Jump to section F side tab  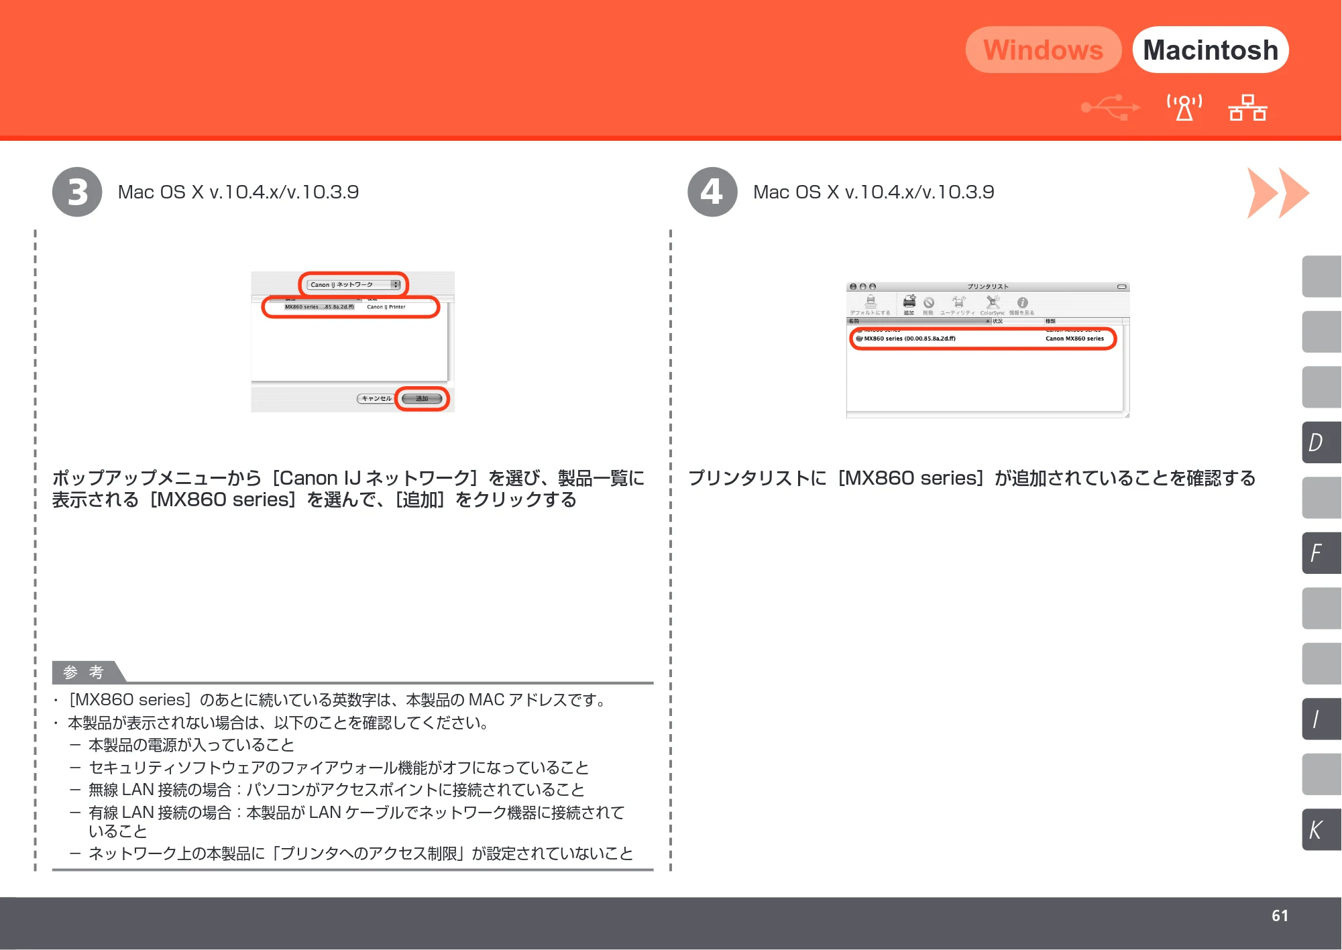tap(1321, 553)
